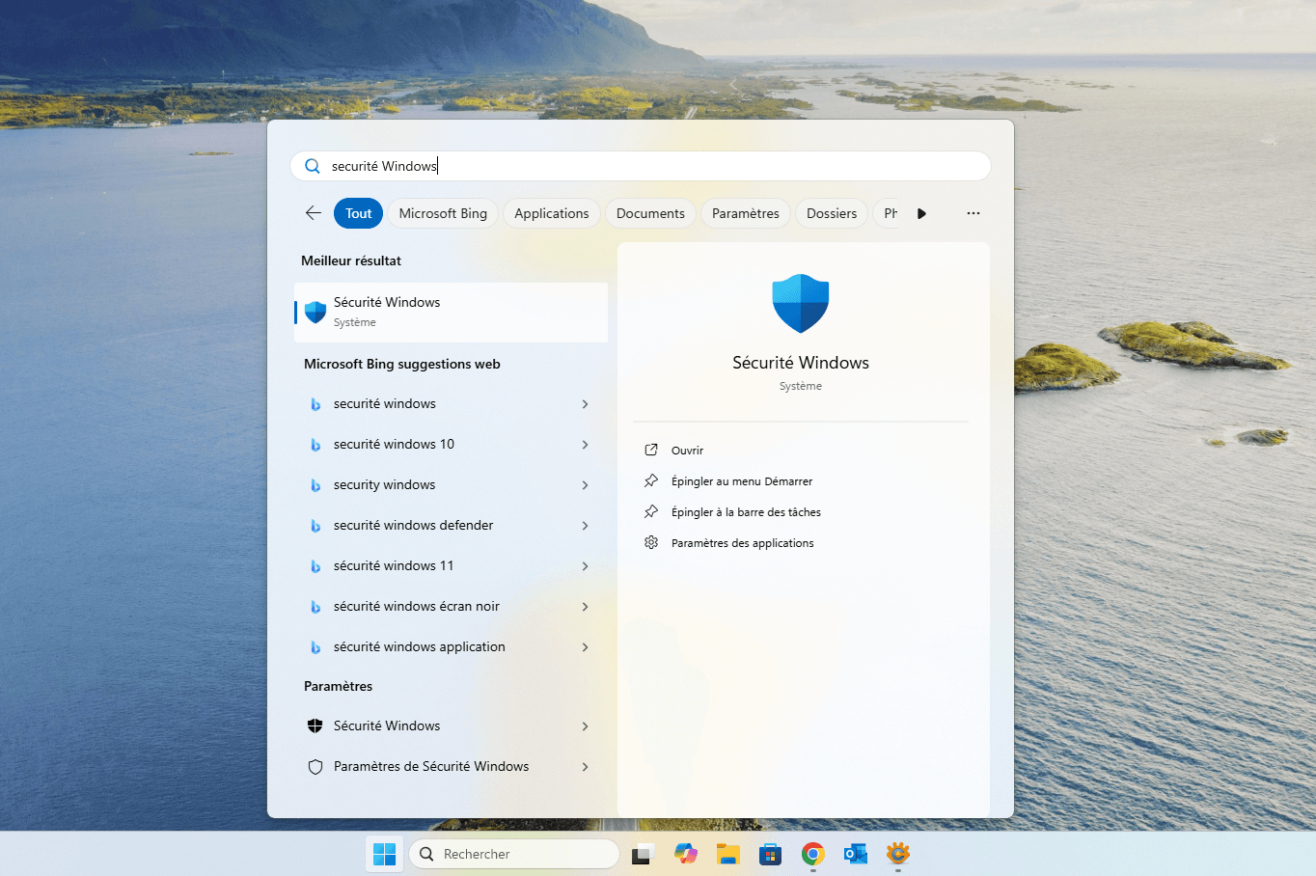Open Task View from the taskbar
The width and height of the screenshot is (1316, 876).
coord(643,854)
